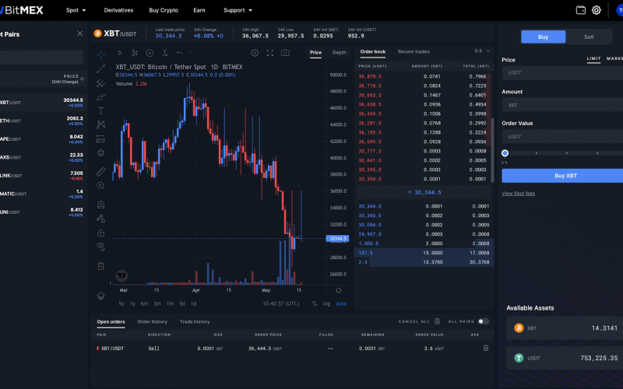The width and height of the screenshot is (623, 389).
Task: Switch chart to fullscreen mode
Action: tap(269, 53)
